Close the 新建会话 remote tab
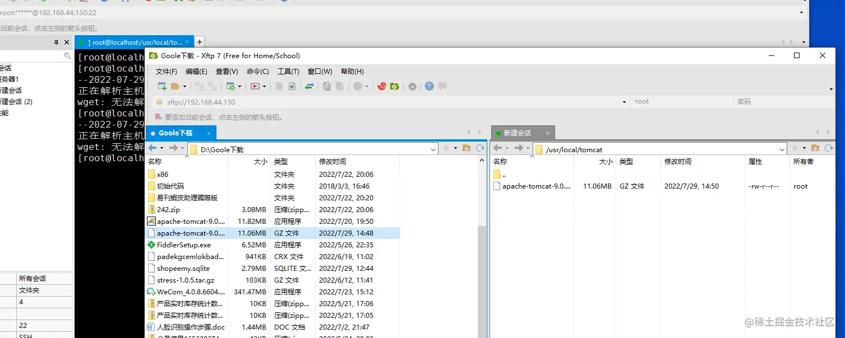The height and width of the screenshot is (338, 845). (x=548, y=133)
